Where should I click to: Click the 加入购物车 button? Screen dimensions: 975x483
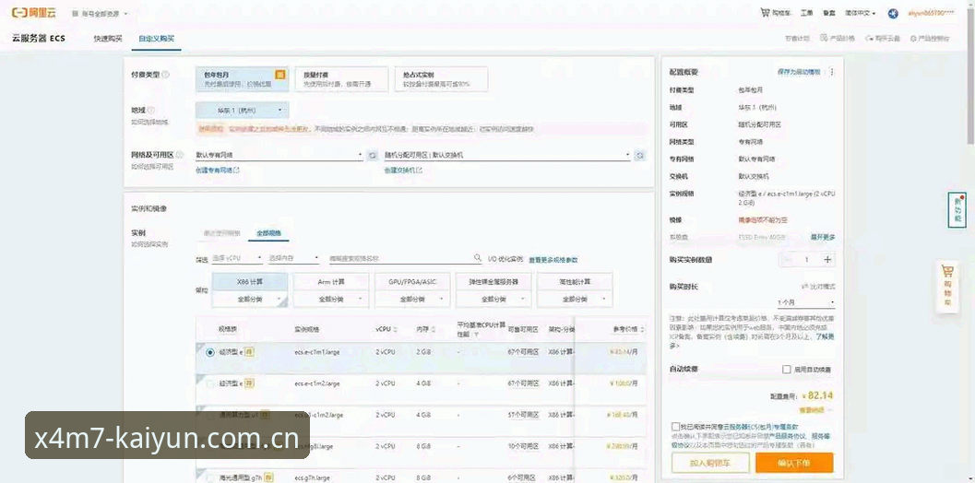(710, 463)
